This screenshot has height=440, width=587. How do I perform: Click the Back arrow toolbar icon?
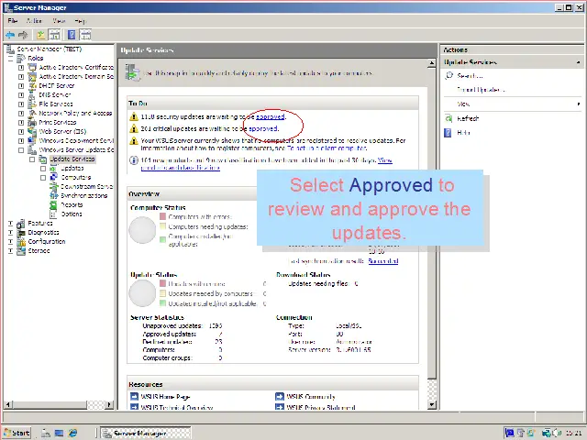pos(10,35)
